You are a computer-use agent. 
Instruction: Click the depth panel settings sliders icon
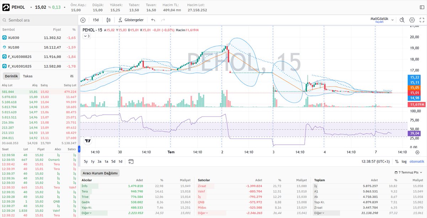coord(72,76)
